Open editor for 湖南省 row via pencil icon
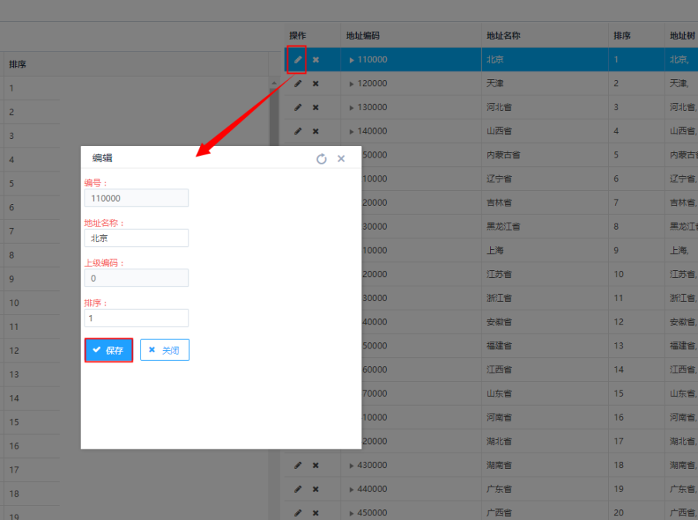Screen dimensions: 698x520 (x=297, y=466)
